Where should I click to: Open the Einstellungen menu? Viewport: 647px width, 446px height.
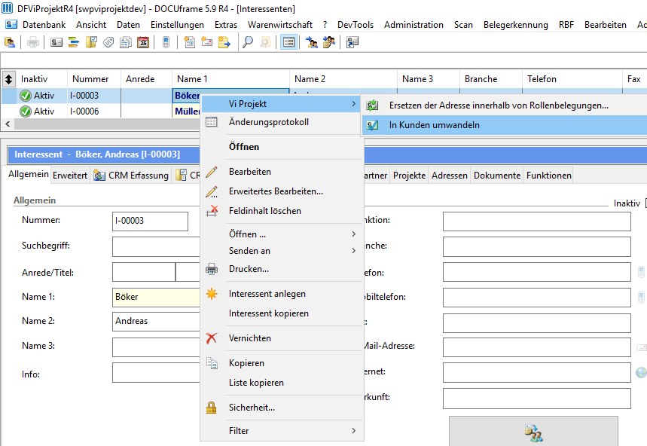[177, 25]
